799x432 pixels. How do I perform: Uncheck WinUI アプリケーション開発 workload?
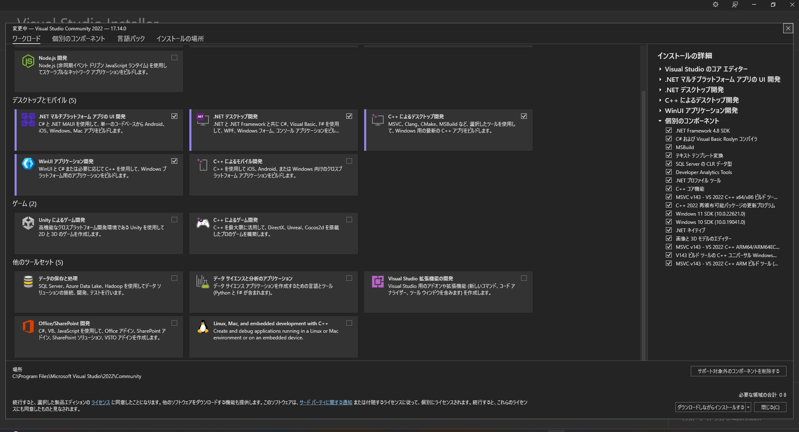click(174, 161)
